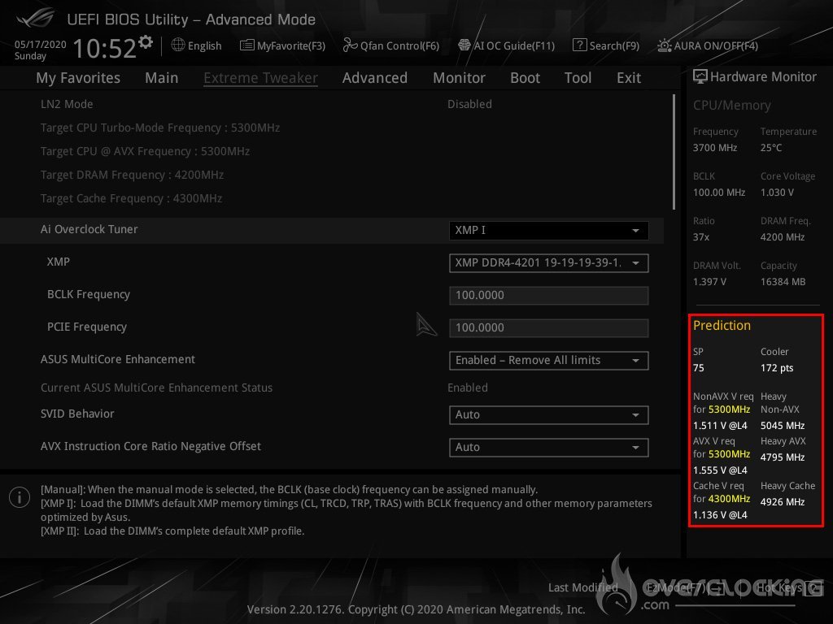Click the Temperature 25°C reading
Image resolution: width=833 pixels, height=624 pixels.
771,148
